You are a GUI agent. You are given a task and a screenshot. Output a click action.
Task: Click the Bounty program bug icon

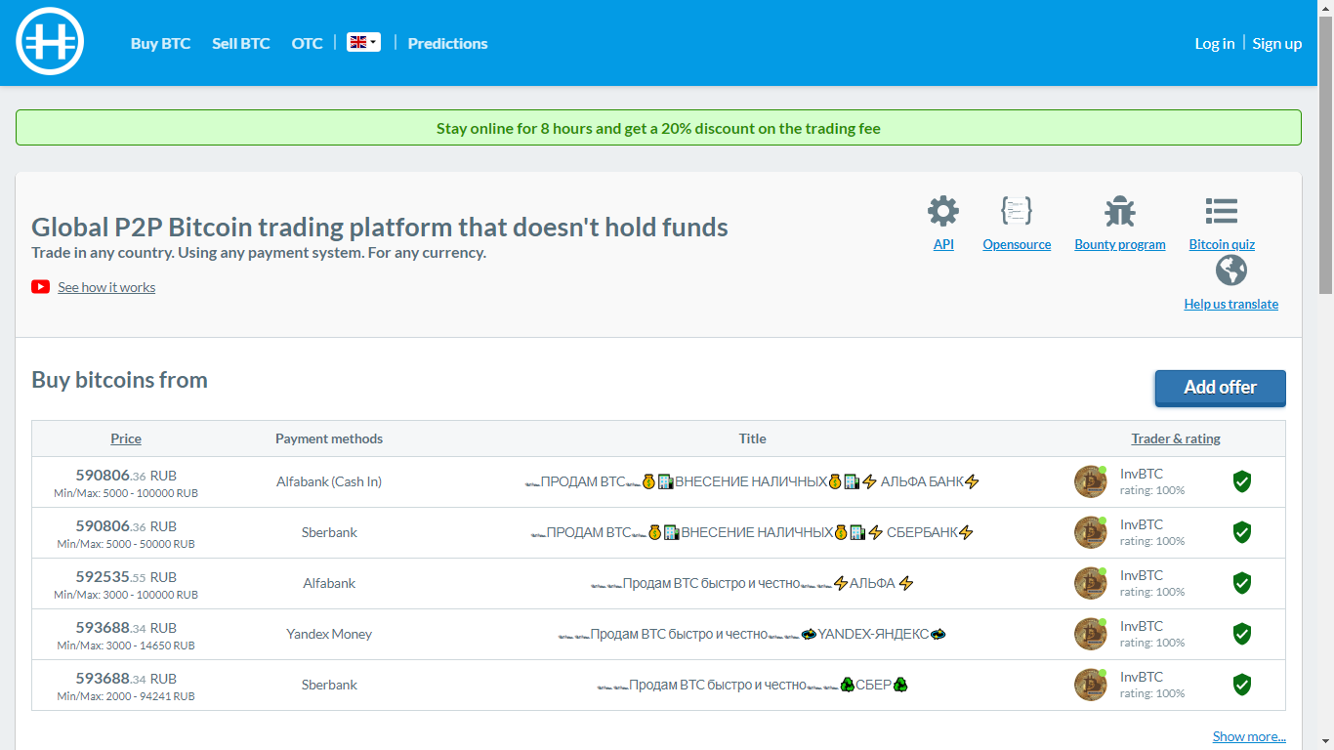1120,211
